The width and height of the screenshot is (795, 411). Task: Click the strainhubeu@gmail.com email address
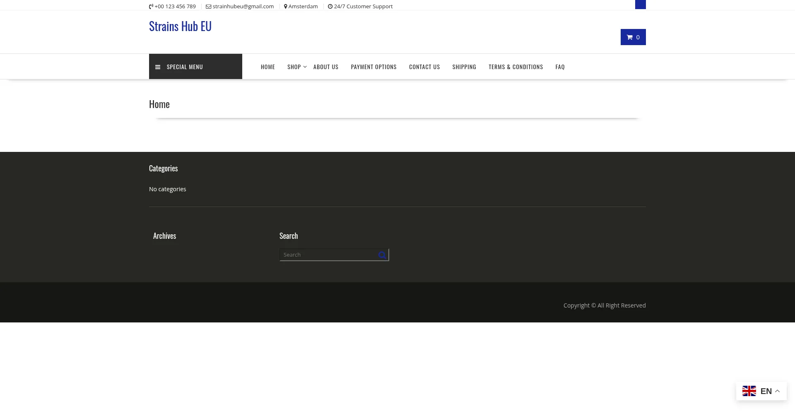(x=243, y=6)
